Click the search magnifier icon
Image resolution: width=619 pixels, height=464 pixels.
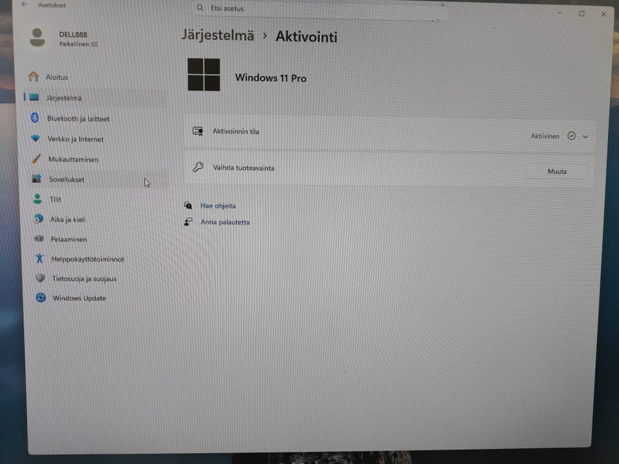pos(200,8)
